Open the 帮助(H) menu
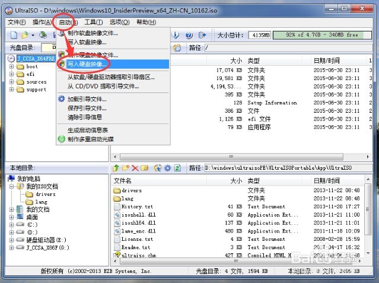Screen dimensions: 379x283 [146, 23]
